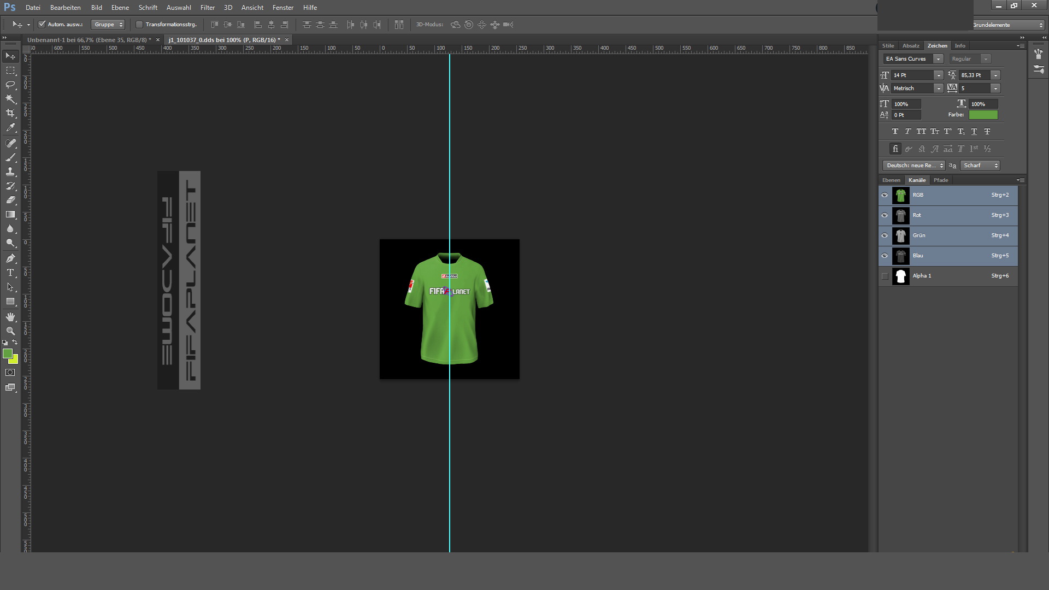This screenshot has width=1049, height=590.
Task: Open the Deutsch language dropdown
Action: (x=914, y=166)
